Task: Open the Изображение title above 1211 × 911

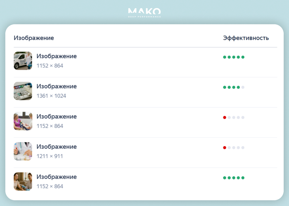Action: coord(57,147)
